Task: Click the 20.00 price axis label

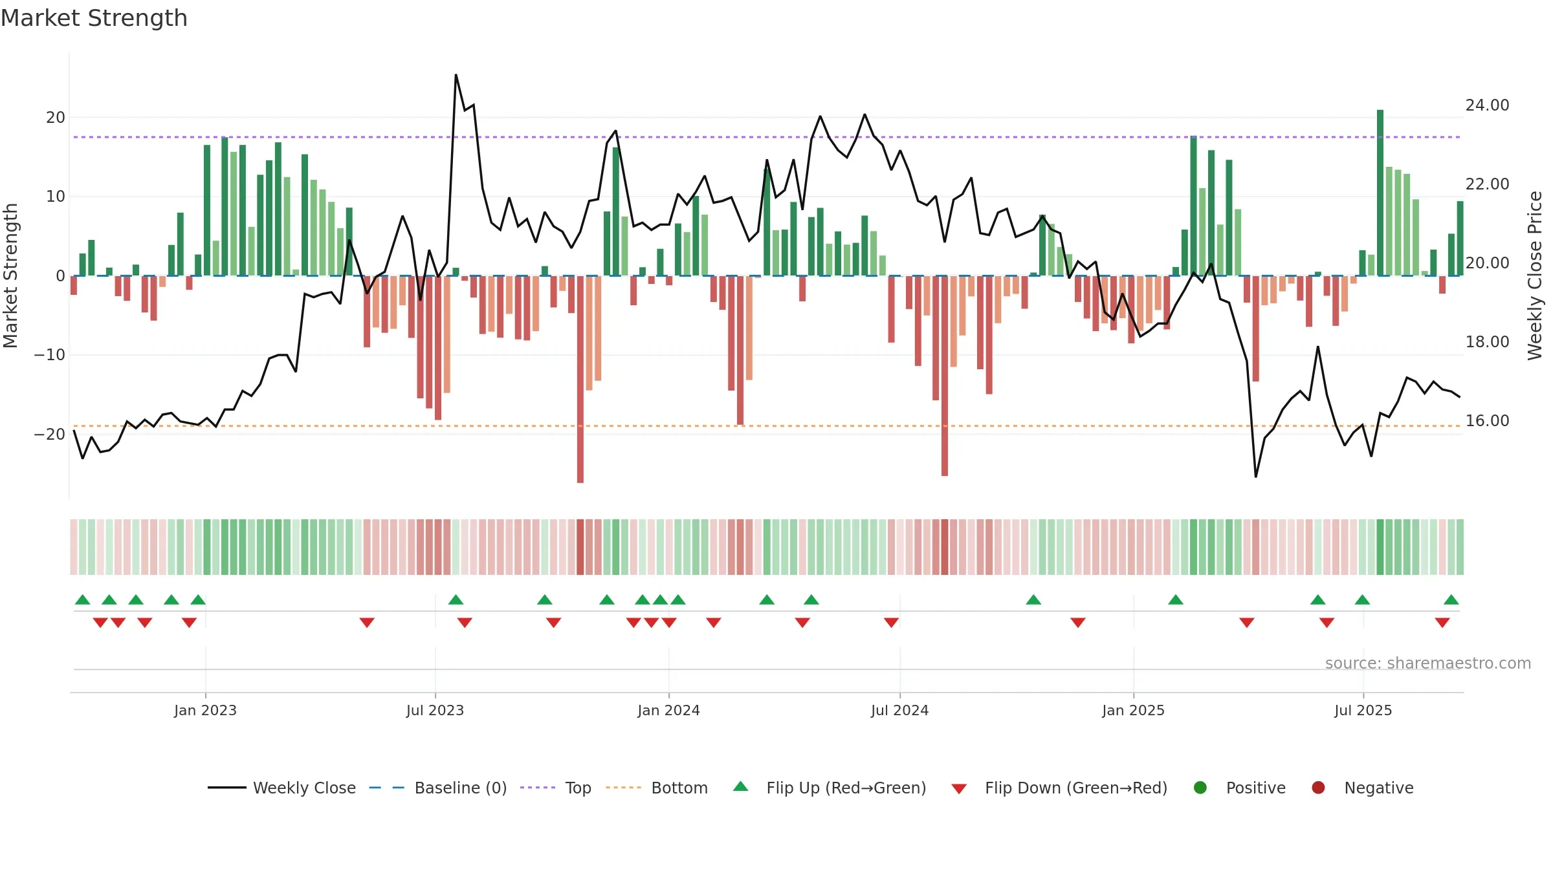Action: pos(1487,263)
